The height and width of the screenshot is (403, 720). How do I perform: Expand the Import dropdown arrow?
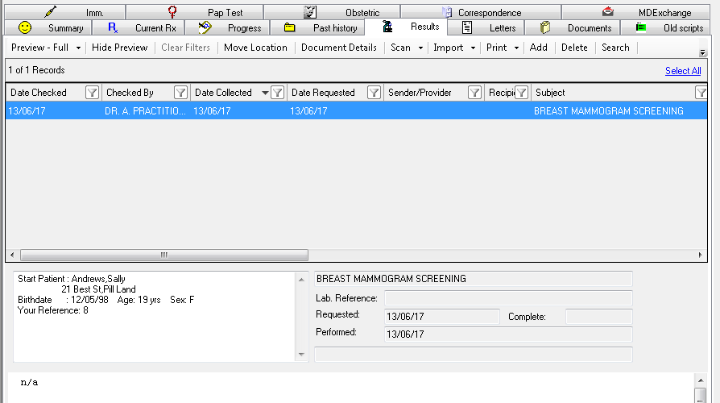(473, 48)
